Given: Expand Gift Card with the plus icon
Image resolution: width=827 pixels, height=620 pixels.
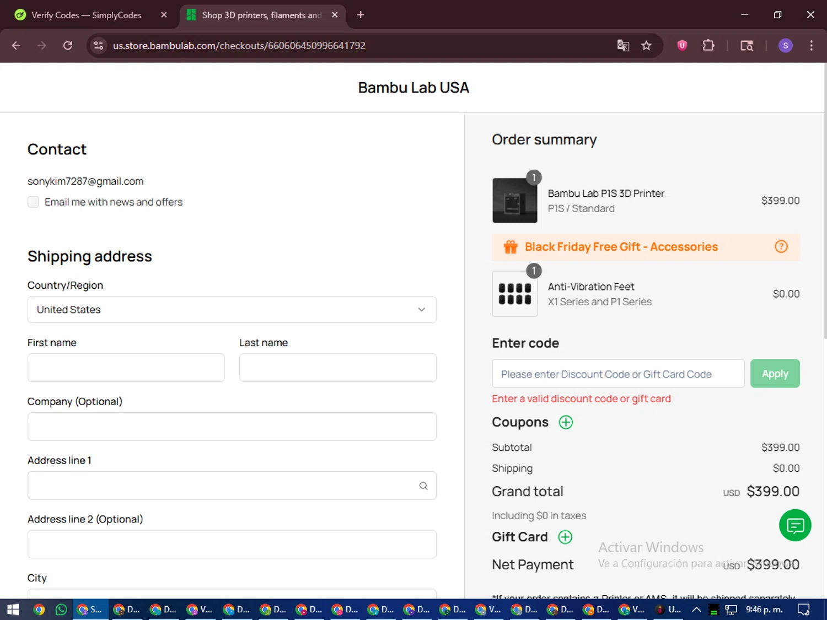Looking at the screenshot, I should tap(565, 537).
